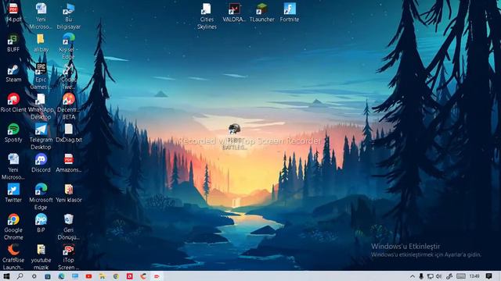Viewport: 501px width, 281px height.
Task: Open the Fortnite shortcut
Action: [x=290, y=13]
